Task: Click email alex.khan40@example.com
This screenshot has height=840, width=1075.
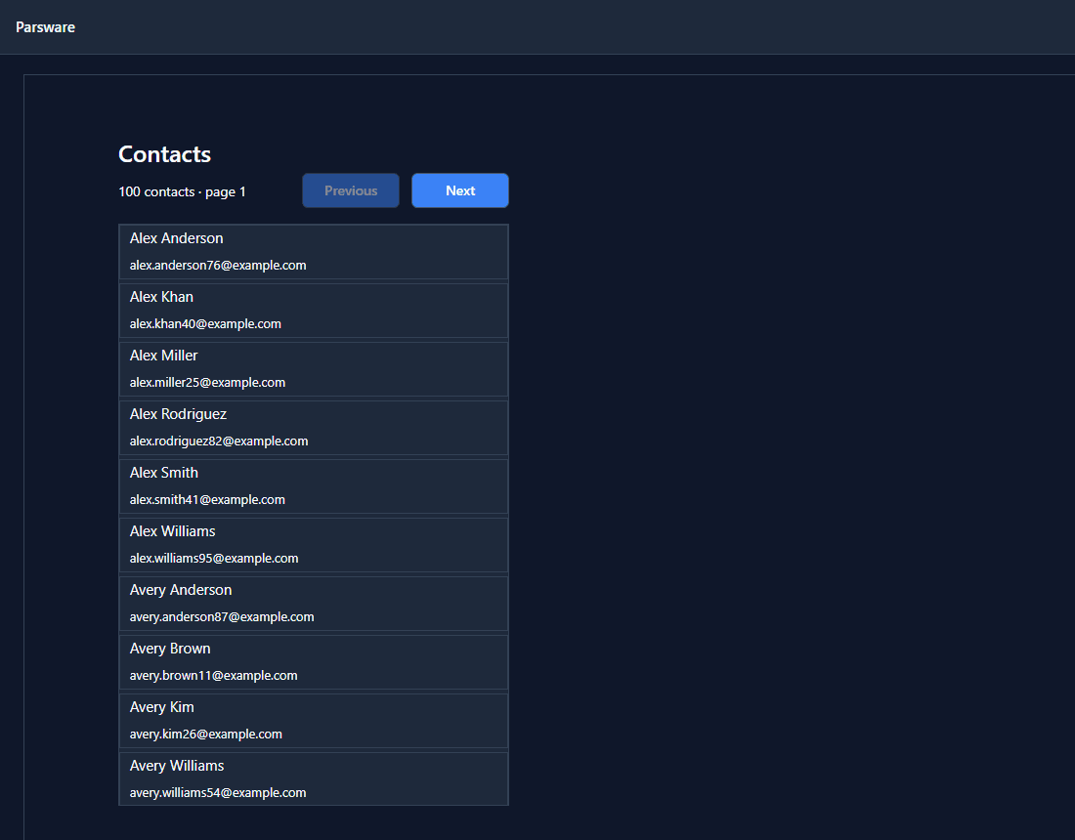Action: (x=205, y=324)
